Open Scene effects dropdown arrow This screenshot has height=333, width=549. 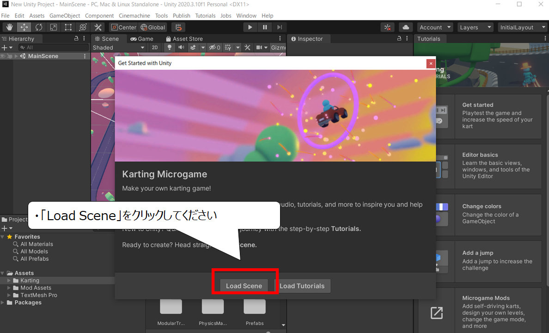point(203,47)
